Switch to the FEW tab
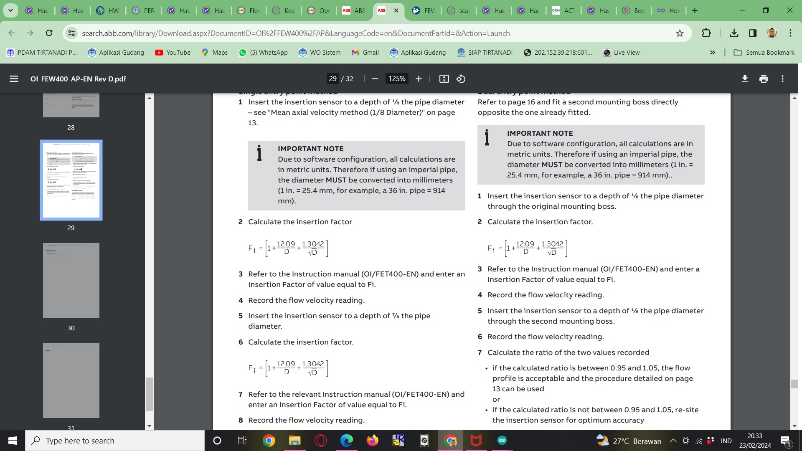802x451 pixels. point(424,10)
